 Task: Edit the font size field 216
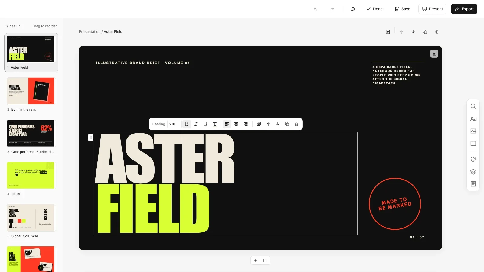(174, 124)
